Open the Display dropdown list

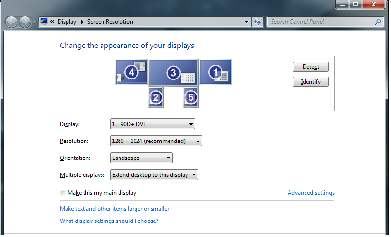pos(153,124)
